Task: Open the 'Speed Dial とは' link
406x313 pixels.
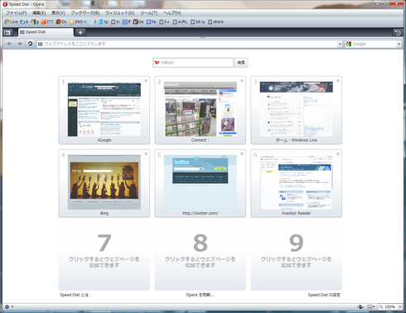Action: pos(74,295)
